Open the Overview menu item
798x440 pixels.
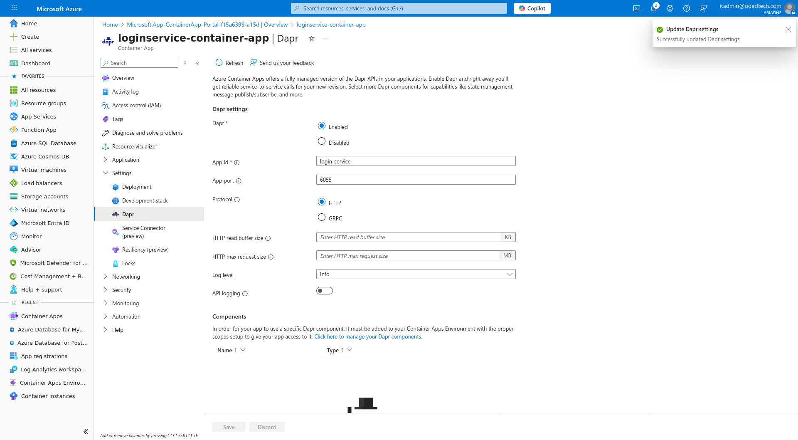tap(123, 78)
